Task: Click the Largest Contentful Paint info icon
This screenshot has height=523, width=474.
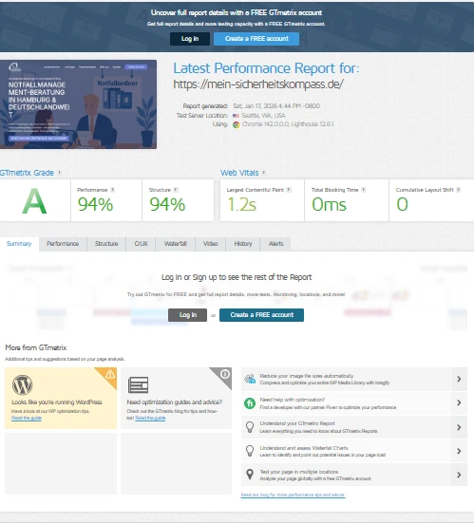Action: pos(289,190)
